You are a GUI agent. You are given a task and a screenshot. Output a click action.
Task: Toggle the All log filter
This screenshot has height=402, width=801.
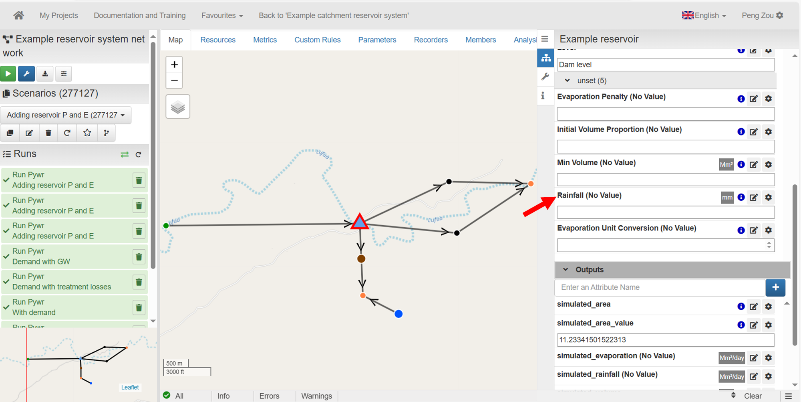click(174, 396)
